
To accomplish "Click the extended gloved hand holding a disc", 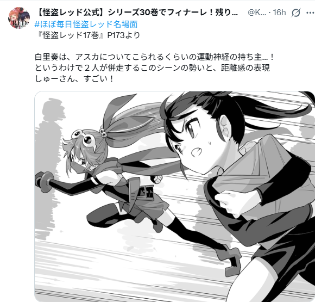I will click(45, 182).
